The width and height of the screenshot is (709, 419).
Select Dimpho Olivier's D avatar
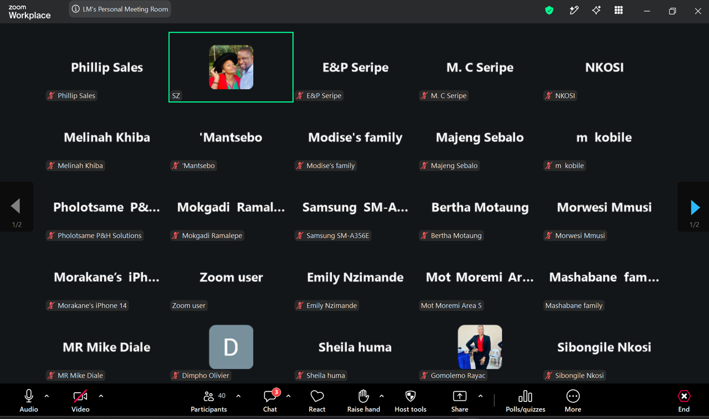[231, 347]
